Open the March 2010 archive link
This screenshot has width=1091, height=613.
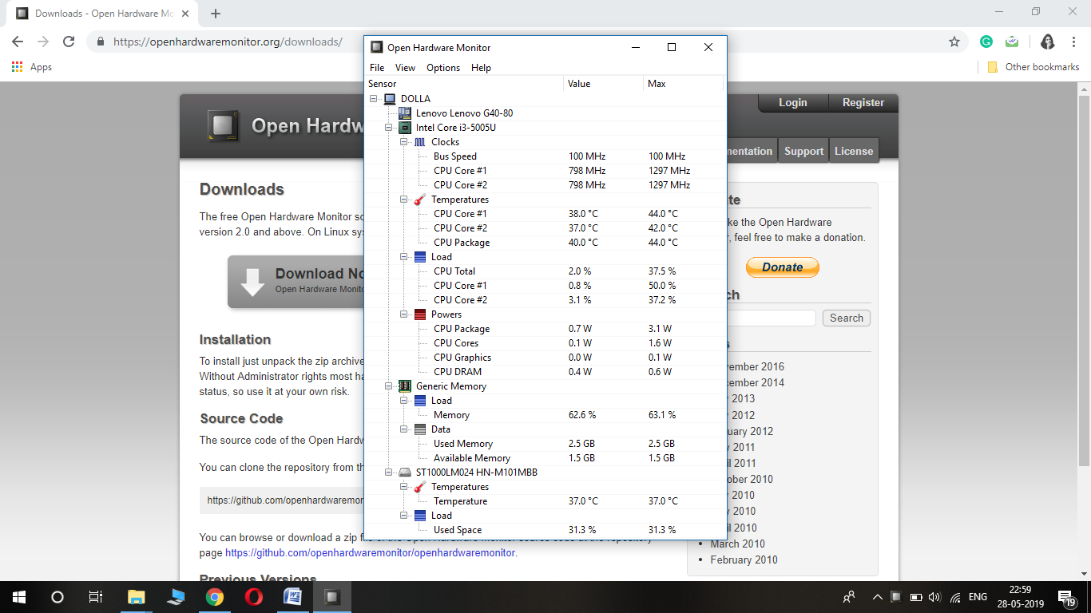(x=738, y=544)
